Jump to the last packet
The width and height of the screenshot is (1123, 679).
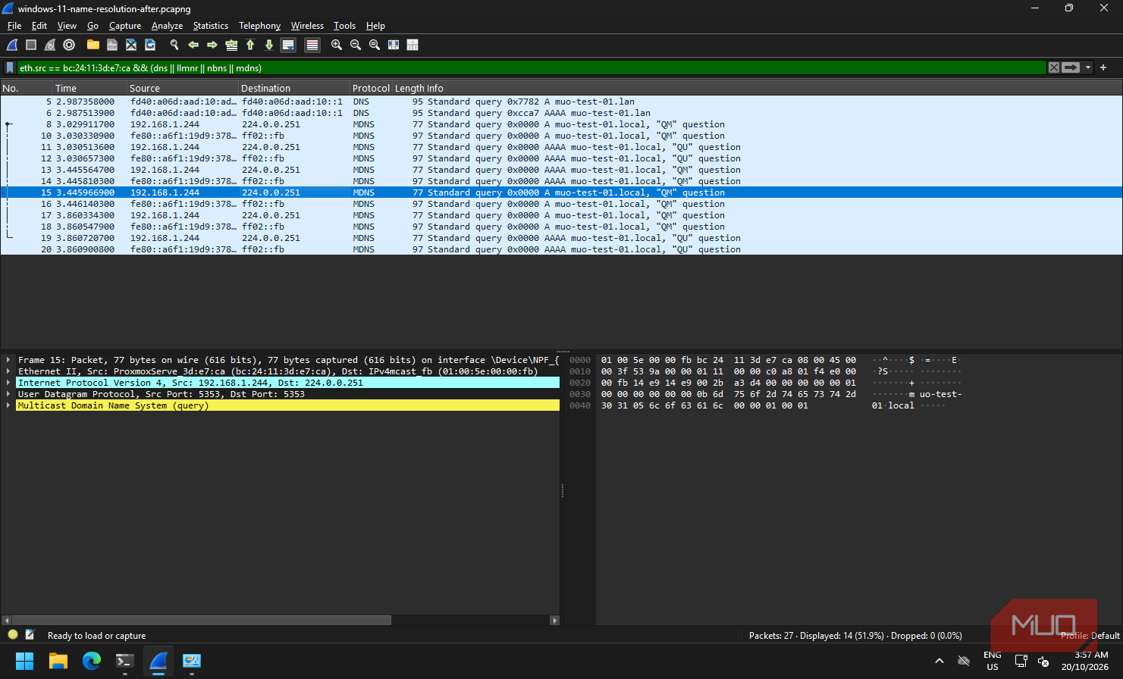tap(269, 45)
